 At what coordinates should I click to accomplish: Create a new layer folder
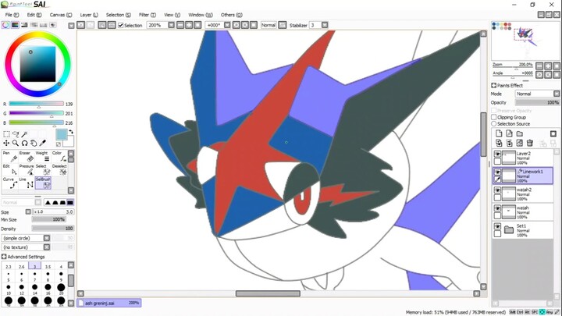click(x=519, y=133)
